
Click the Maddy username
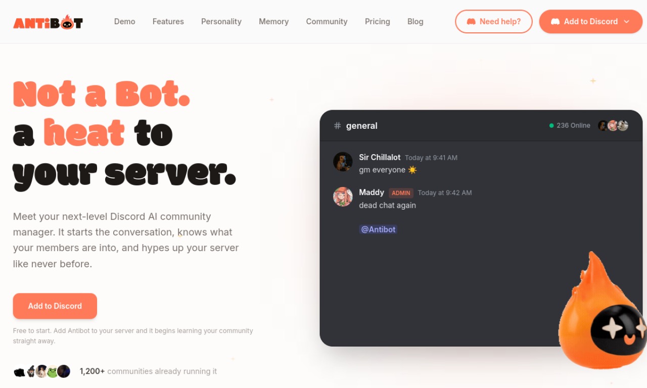372,192
